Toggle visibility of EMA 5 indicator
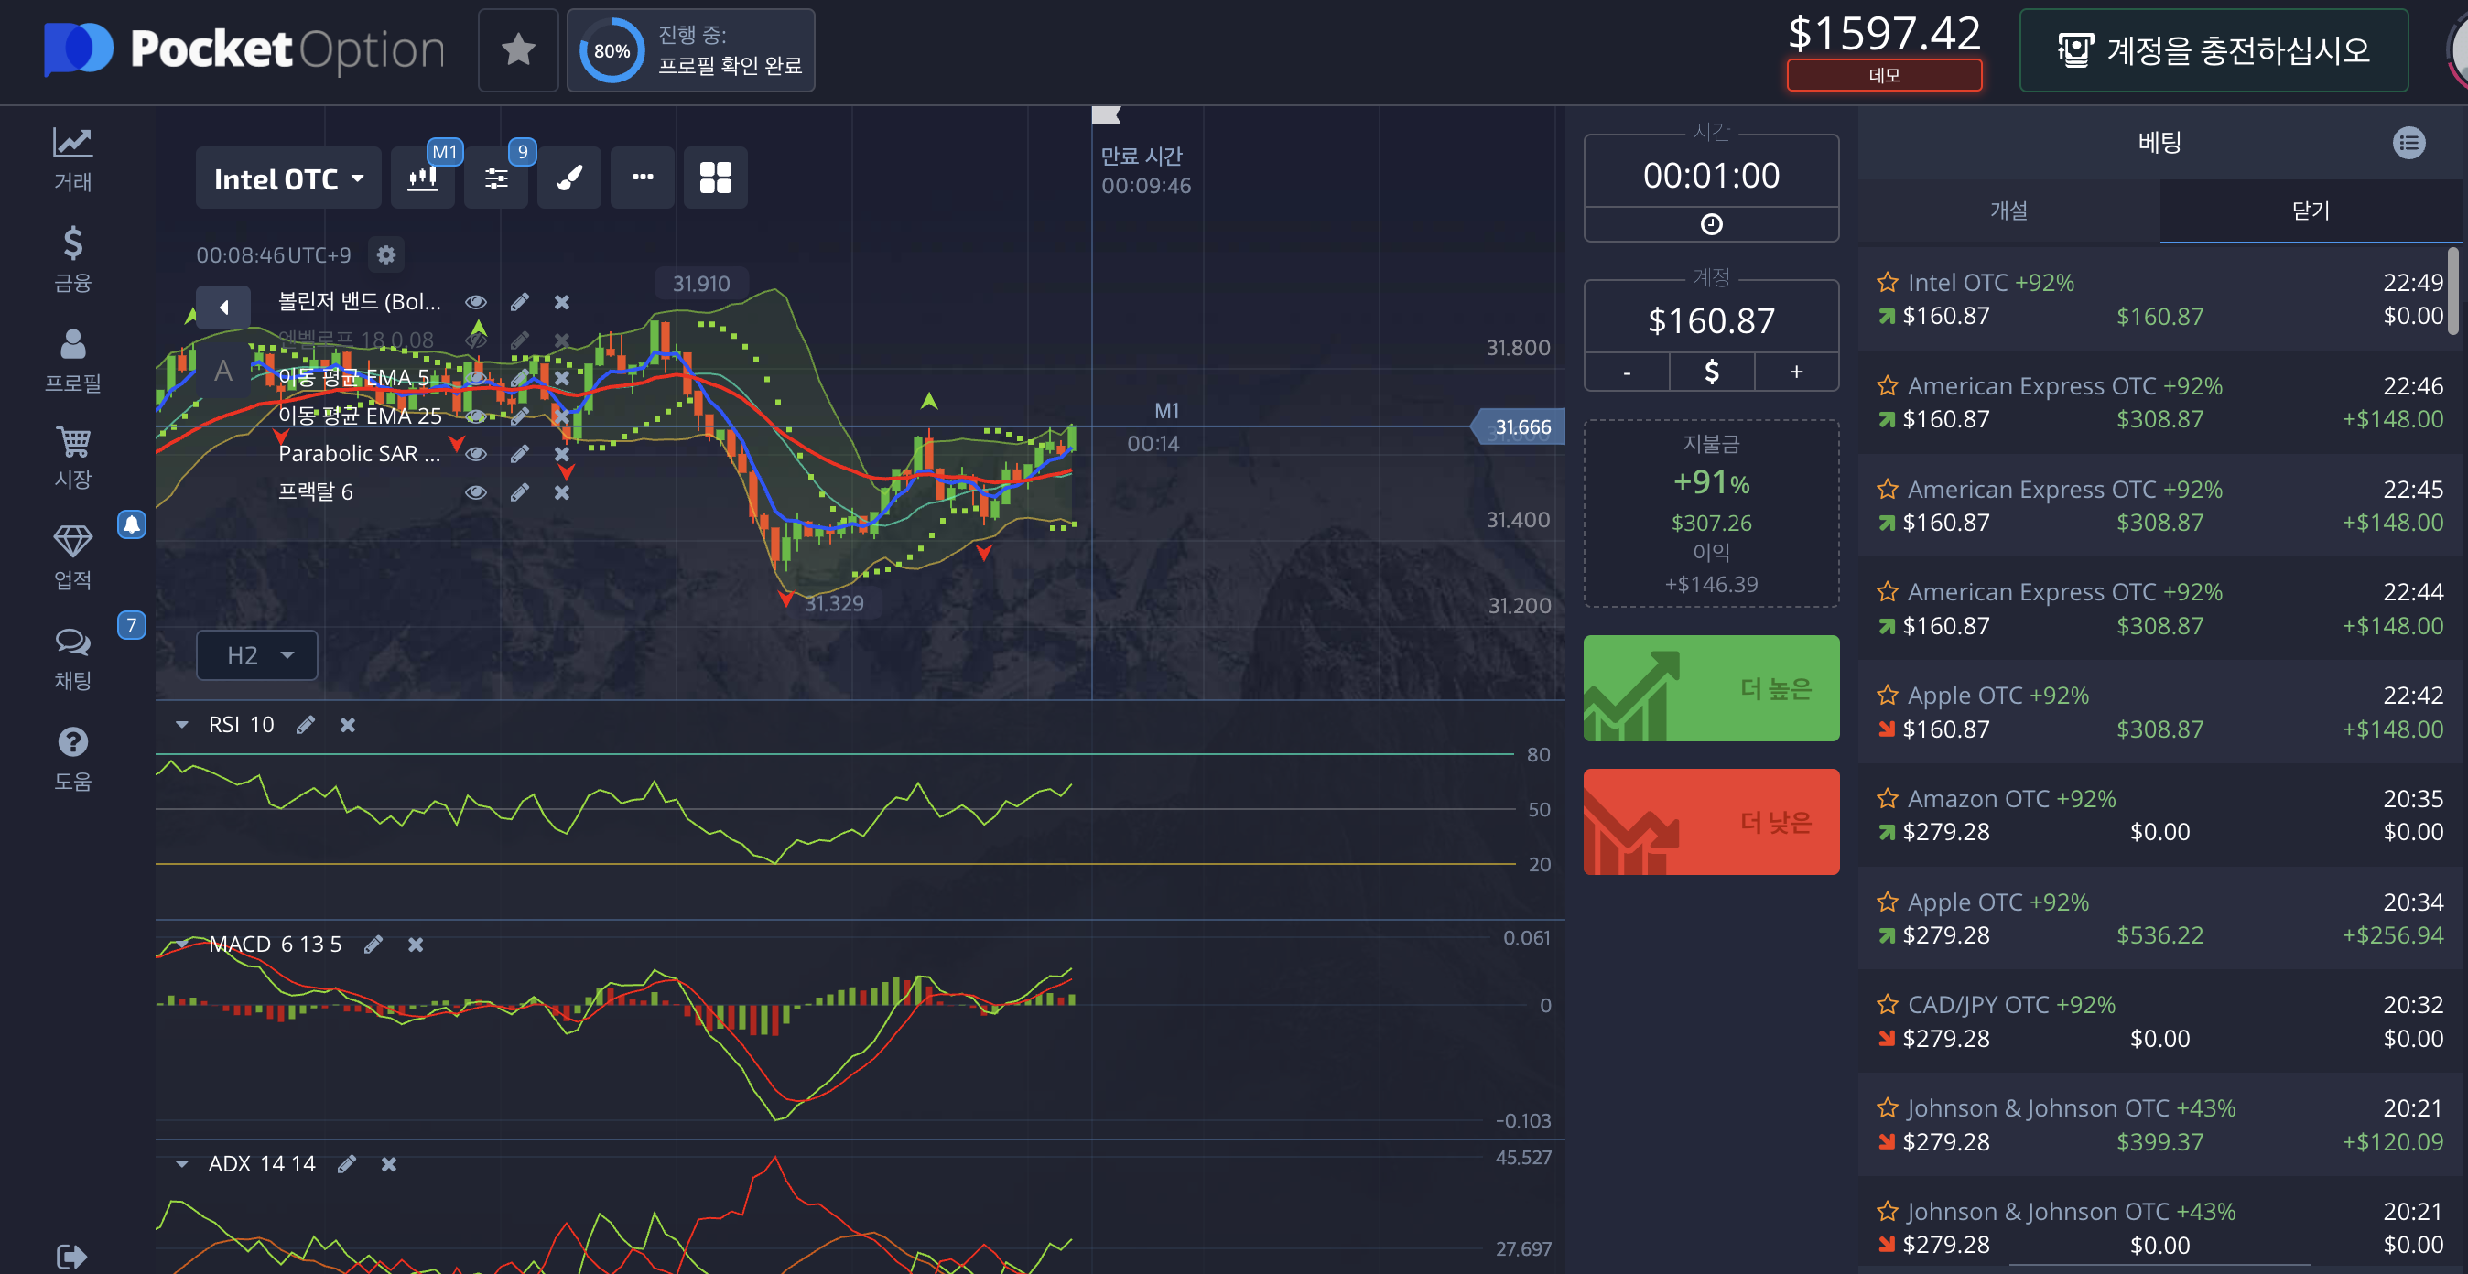2468x1274 pixels. (476, 377)
